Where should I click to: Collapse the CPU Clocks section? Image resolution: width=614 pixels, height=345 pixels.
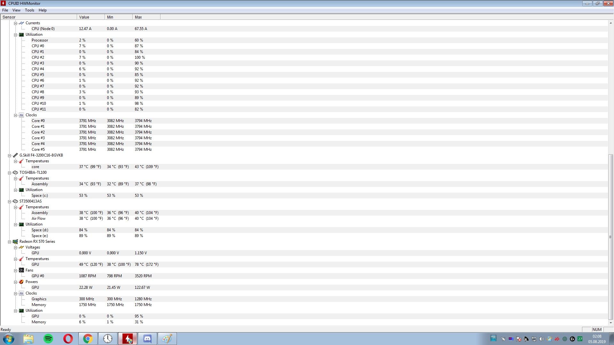(x=15, y=115)
